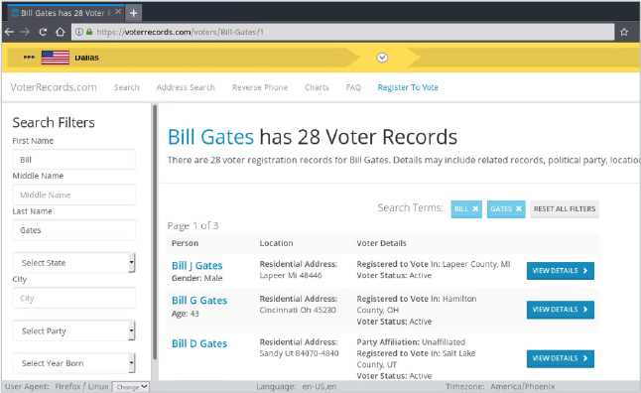Click the City input field
Viewport: 641px width, 393px height.
(x=73, y=298)
